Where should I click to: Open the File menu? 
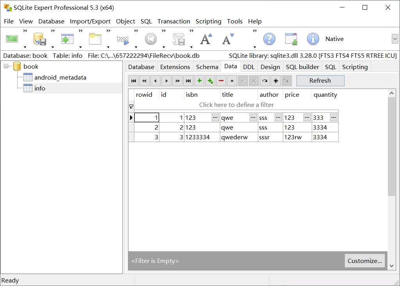click(x=9, y=21)
